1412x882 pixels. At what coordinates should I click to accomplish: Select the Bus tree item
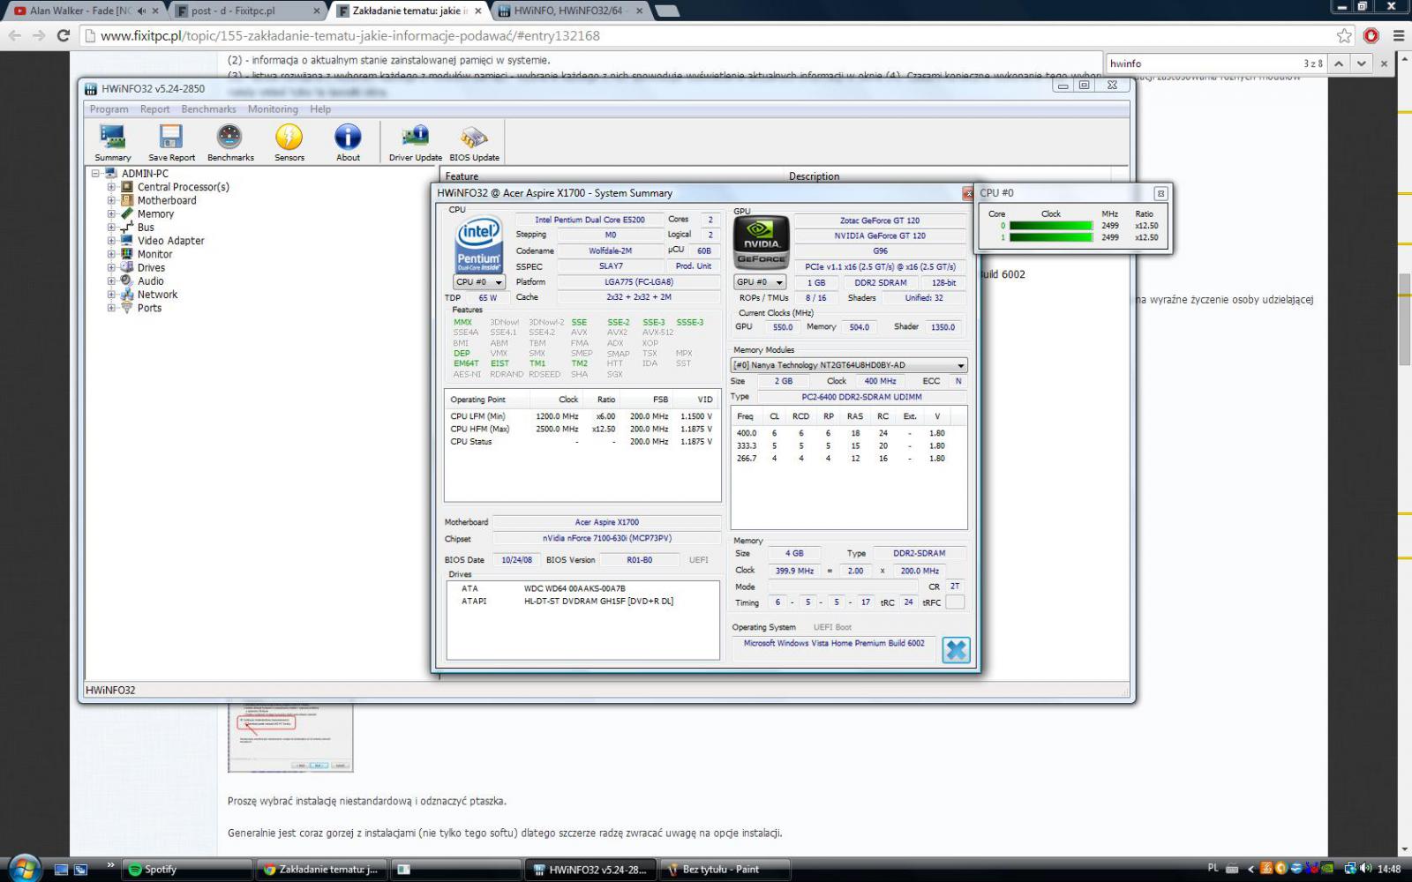pyautogui.click(x=146, y=227)
